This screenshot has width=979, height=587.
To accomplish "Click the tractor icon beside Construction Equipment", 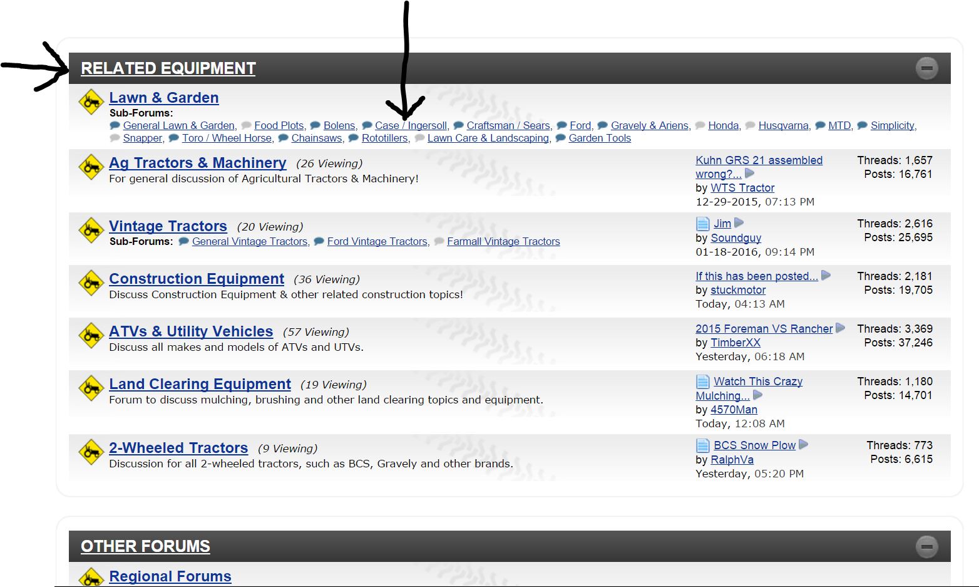I will pos(91,283).
